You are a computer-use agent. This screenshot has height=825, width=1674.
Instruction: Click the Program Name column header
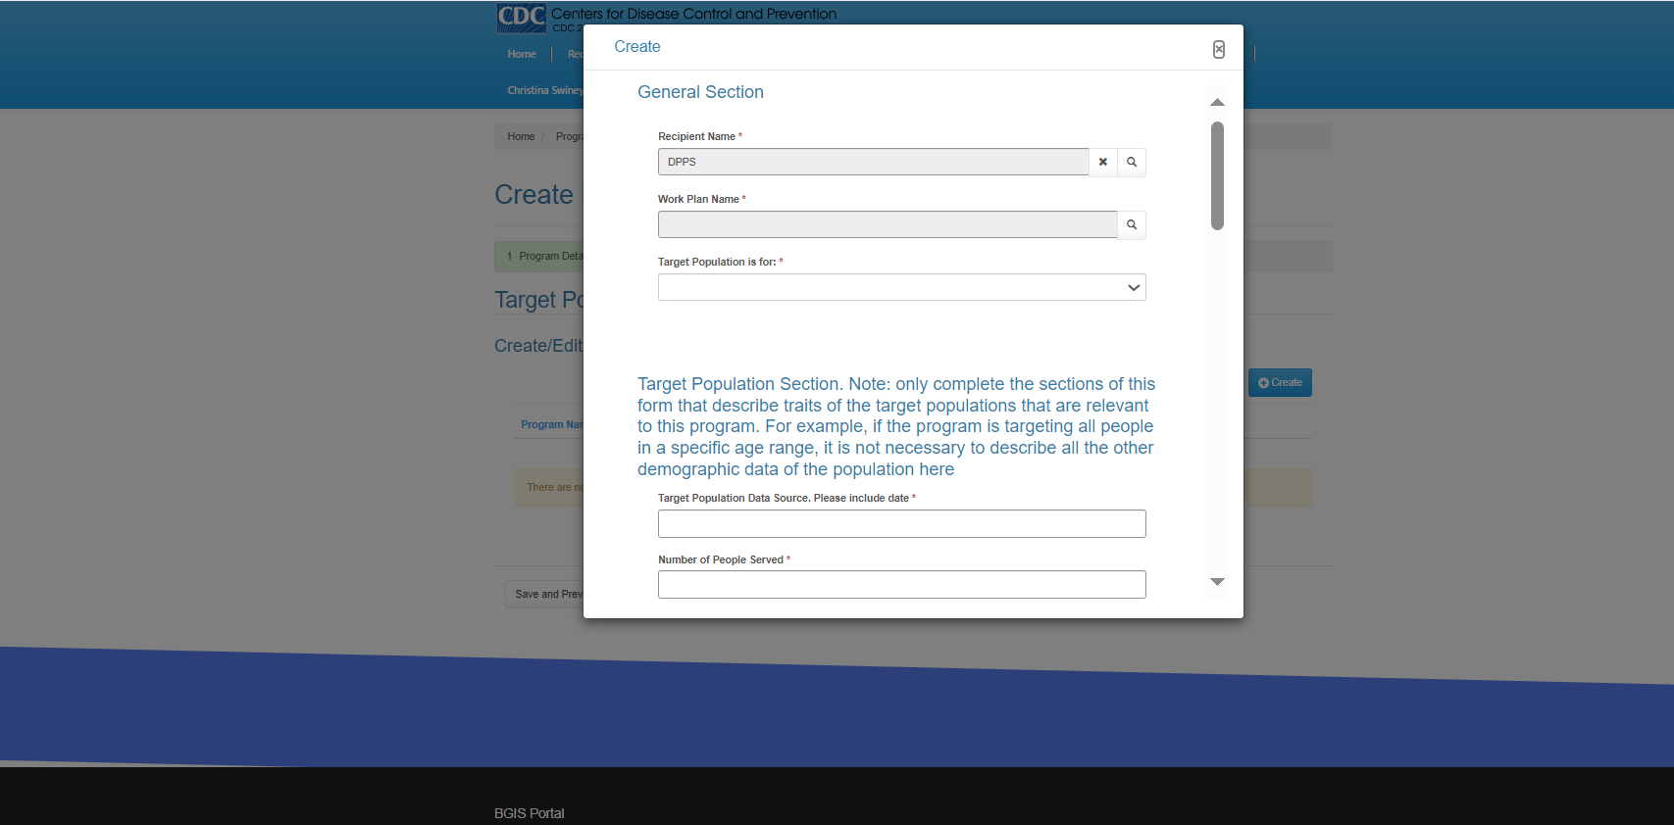click(x=551, y=425)
